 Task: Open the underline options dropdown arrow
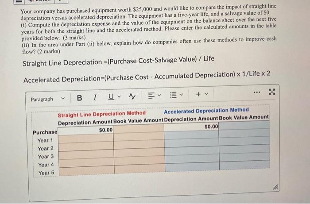pos(119,96)
